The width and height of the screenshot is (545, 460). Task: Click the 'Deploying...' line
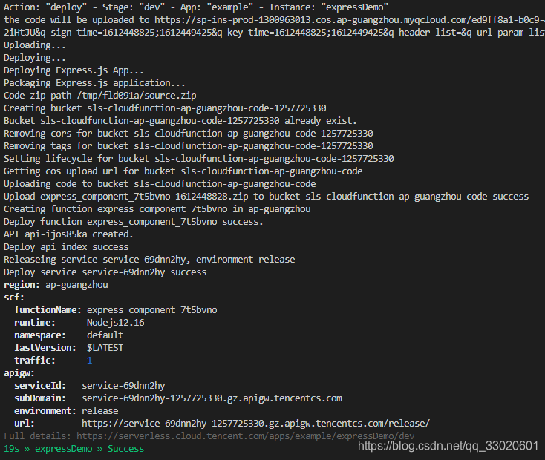tap(34, 58)
